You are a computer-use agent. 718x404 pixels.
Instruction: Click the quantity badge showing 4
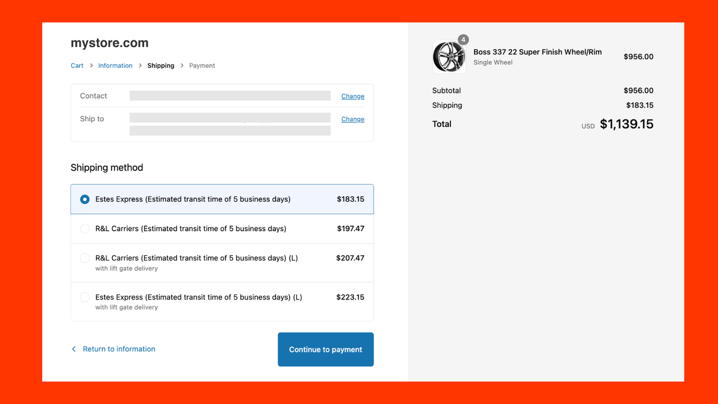463,40
